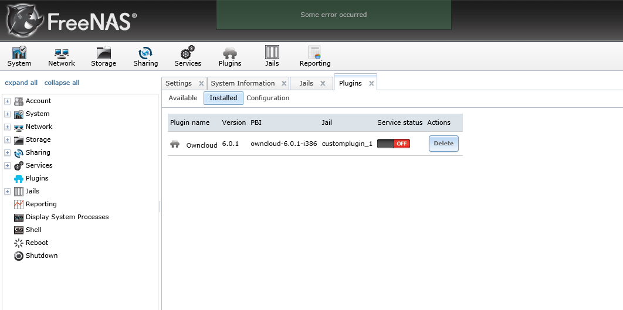The height and width of the screenshot is (310, 623).
Task: Open the Installed plugins sub-tab
Action: [224, 98]
